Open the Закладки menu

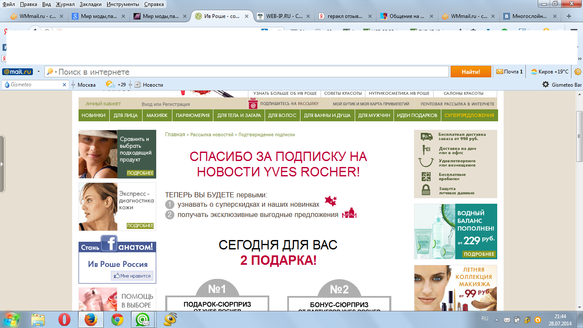click(91, 4)
